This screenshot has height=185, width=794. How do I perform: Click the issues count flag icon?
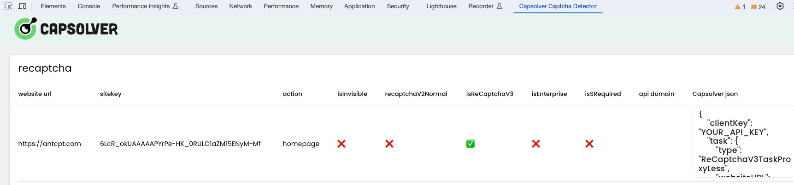point(754,7)
